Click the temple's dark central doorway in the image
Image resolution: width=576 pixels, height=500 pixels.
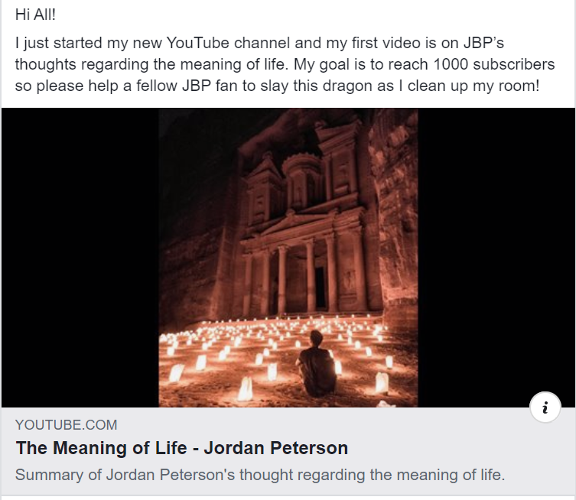click(x=321, y=287)
